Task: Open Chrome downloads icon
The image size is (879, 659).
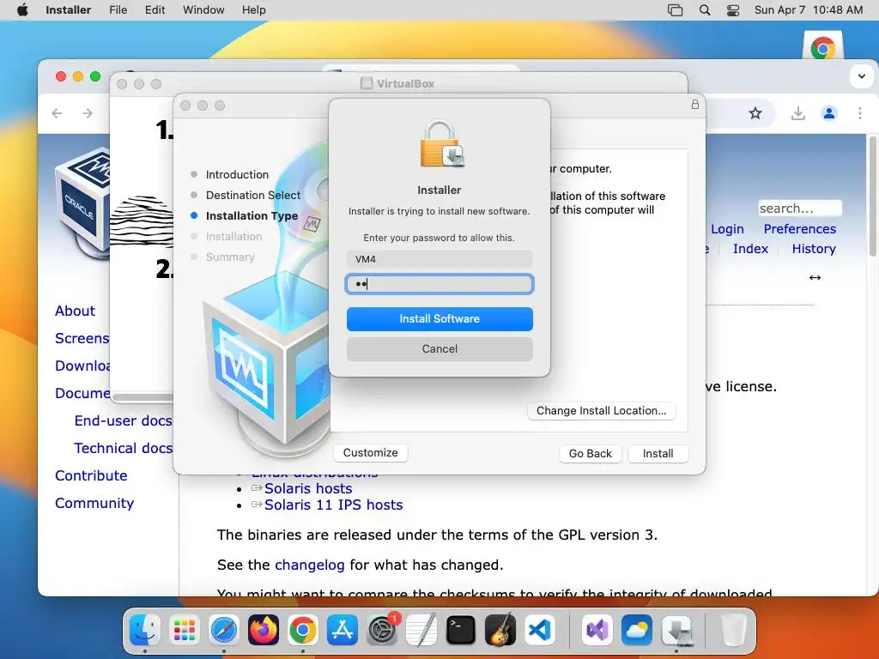Action: tap(797, 113)
